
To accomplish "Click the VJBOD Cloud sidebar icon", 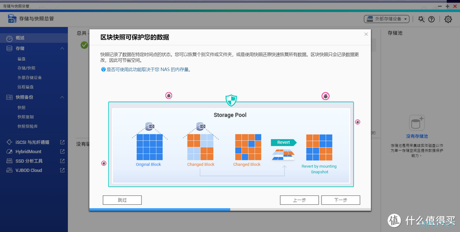I will 9,170.
